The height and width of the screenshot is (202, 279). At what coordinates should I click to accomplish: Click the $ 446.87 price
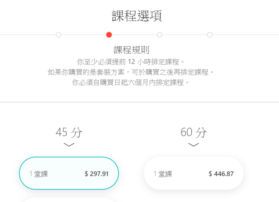pos(221,174)
